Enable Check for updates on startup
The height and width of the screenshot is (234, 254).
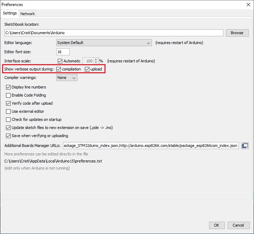[x=8, y=119]
